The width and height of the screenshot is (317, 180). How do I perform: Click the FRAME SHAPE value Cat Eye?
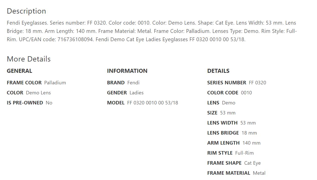pyautogui.click(x=252, y=163)
